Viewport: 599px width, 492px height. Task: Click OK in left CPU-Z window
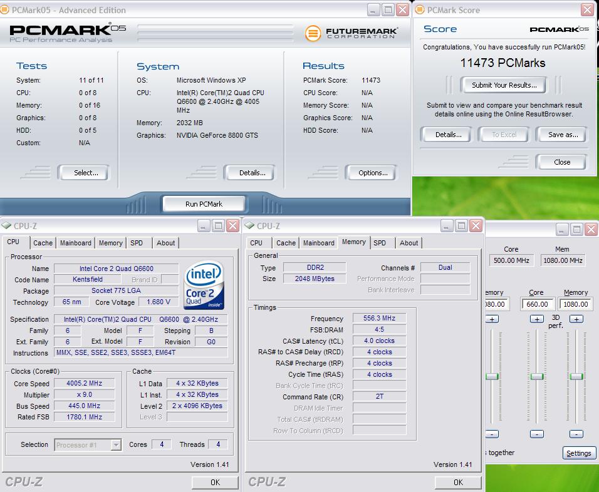coord(215,483)
